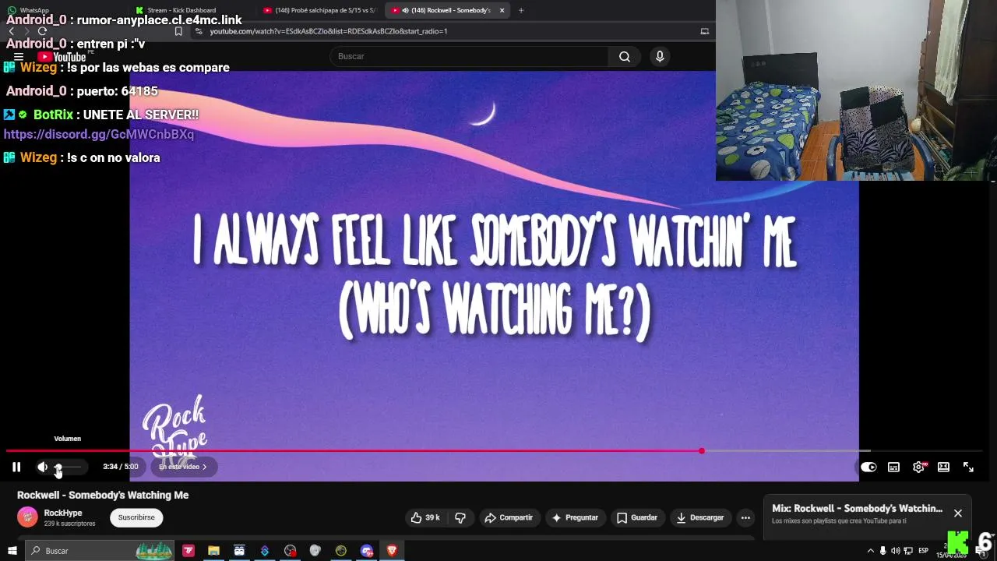The width and height of the screenshot is (997, 561).
Task: Click the video title 'Rockwell - Somebody's Watching Me'
Action: tap(103, 495)
